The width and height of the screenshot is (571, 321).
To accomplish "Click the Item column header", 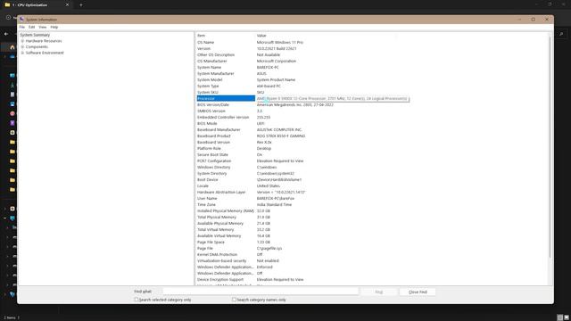I will 226,36.
